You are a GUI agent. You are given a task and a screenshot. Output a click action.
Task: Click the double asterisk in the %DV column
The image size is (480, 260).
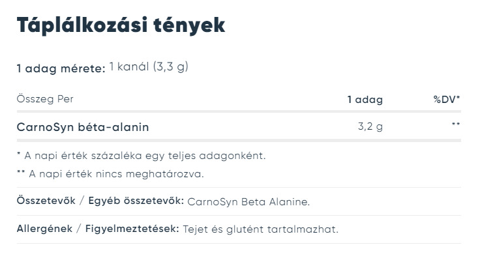click(456, 124)
